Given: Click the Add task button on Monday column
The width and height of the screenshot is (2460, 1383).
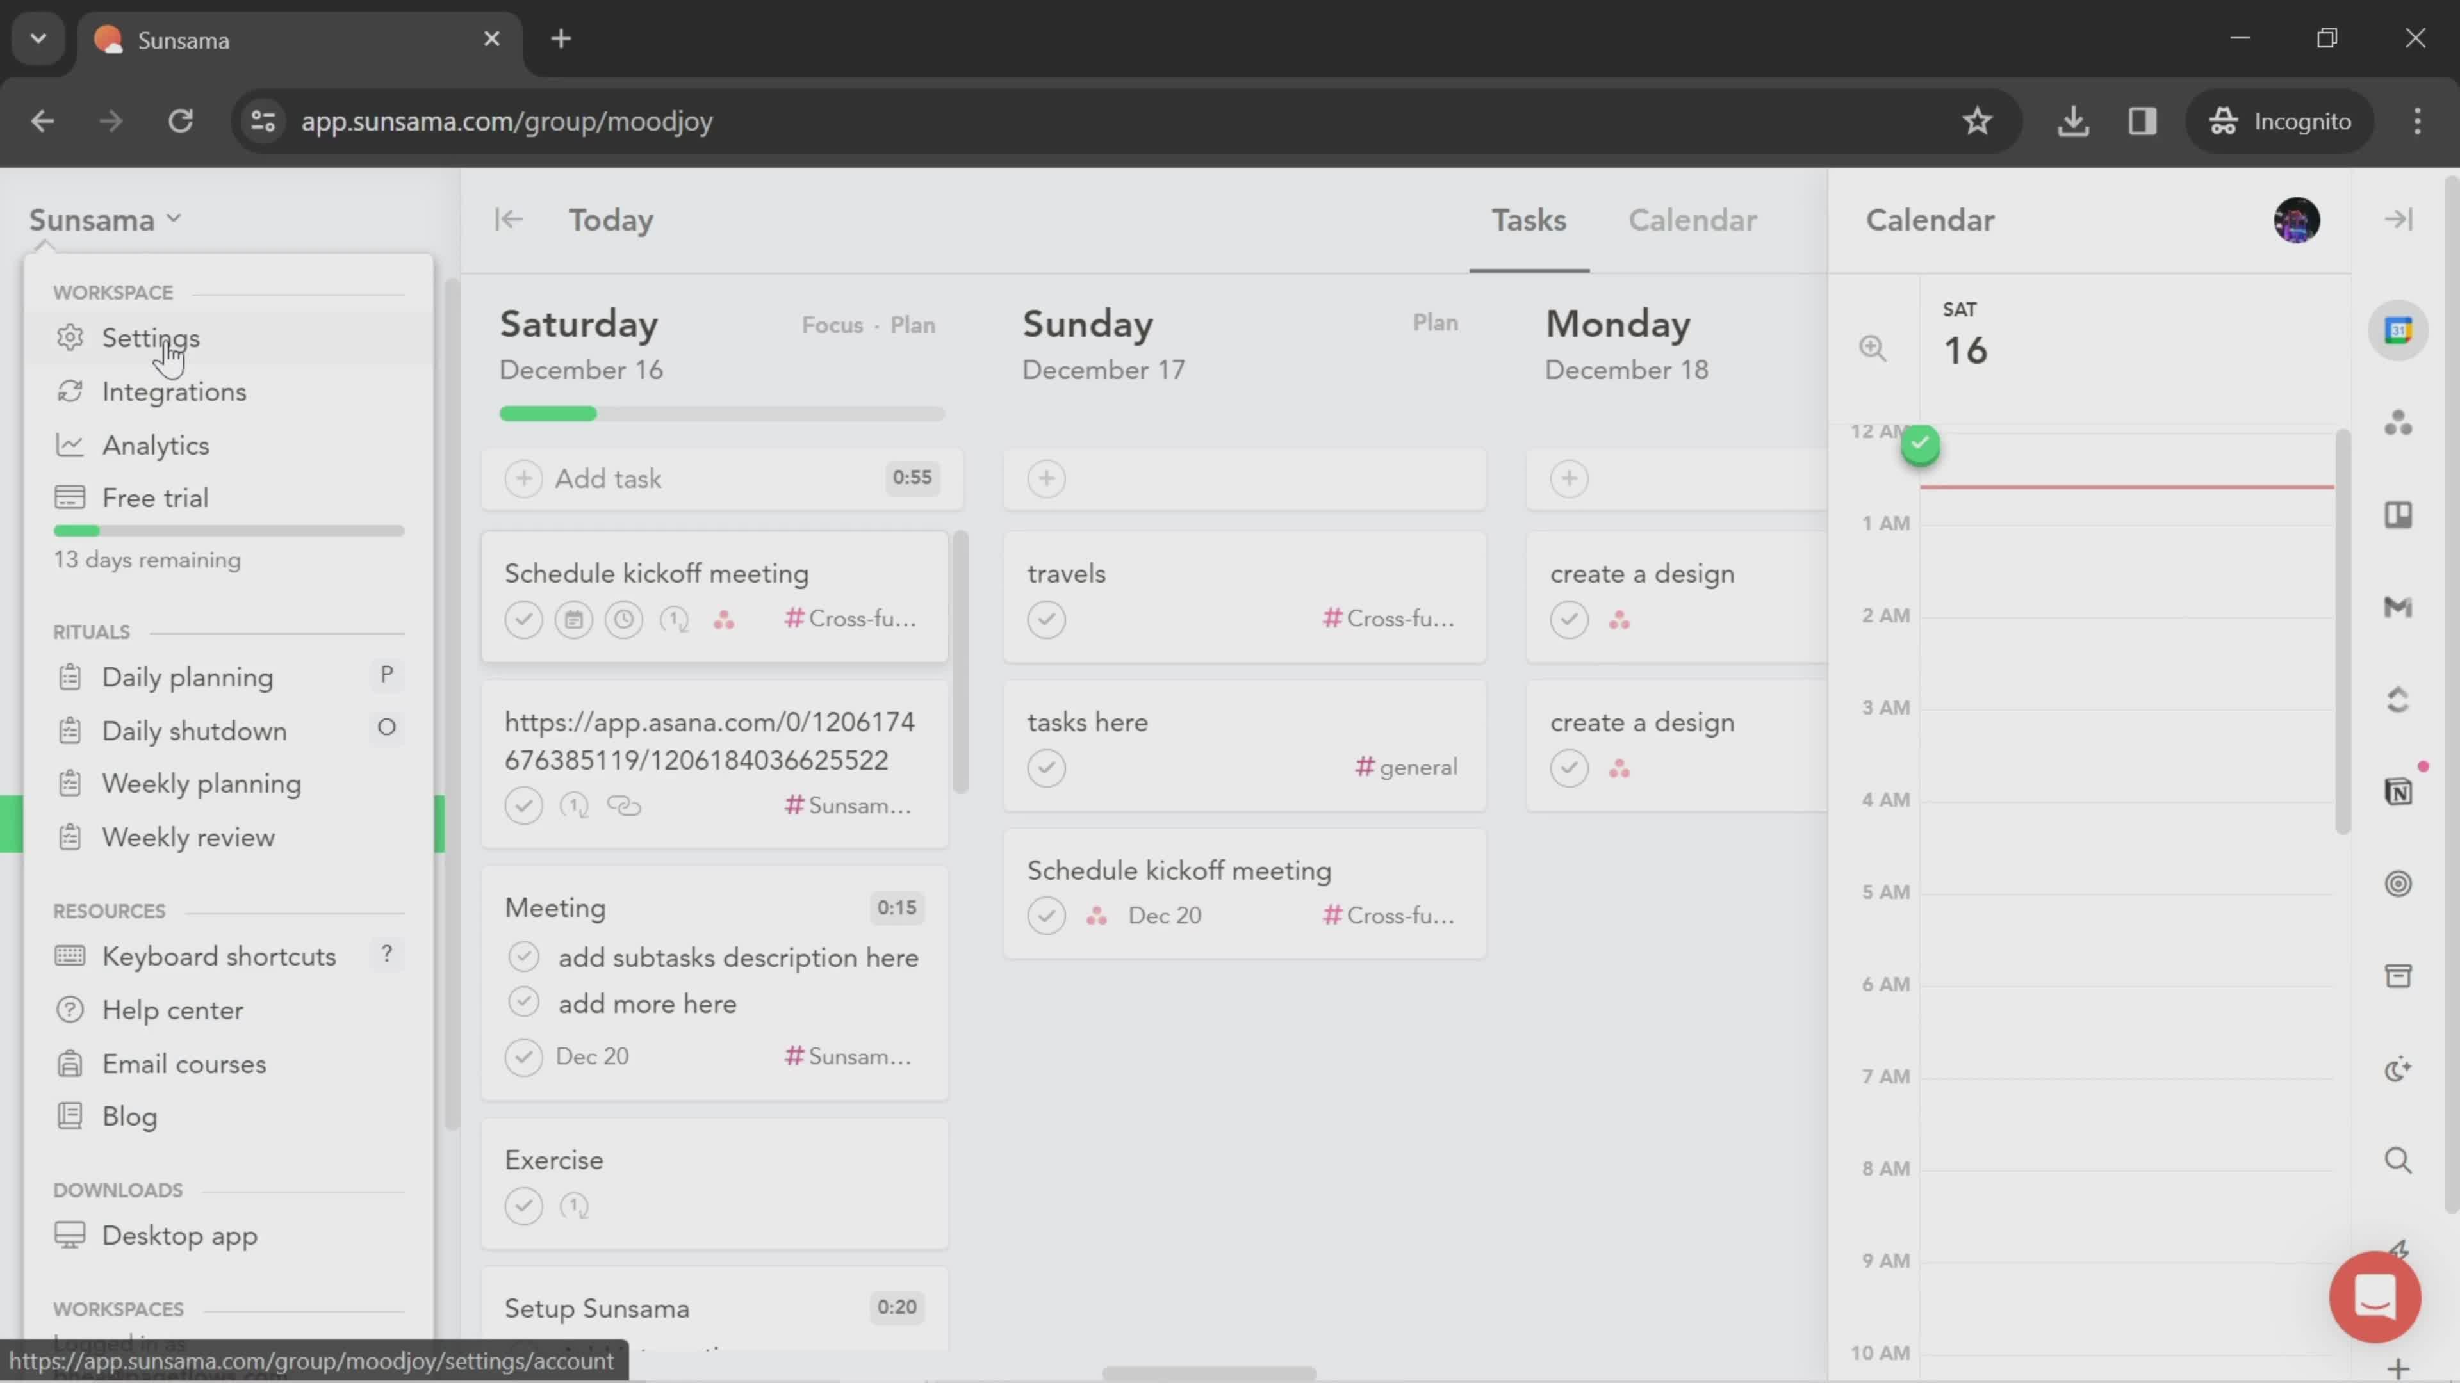Looking at the screenshot, I should point(1568,476).
